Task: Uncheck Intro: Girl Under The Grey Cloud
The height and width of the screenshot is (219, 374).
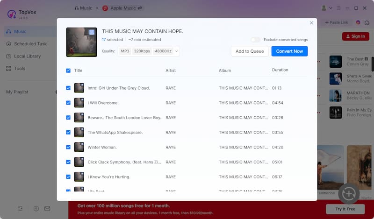Action: (68, 88)
